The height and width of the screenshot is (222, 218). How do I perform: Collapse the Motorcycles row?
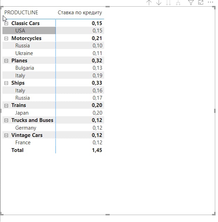[x=6, y=38]
